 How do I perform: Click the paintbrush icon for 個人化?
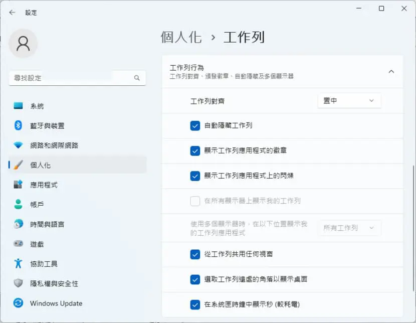point(18,165)
